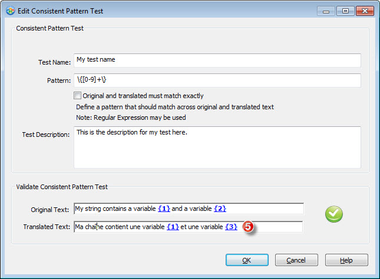The width and height of the screenshot is (380, 279).
Task: Click the {3} match in Translated Text
Action: [231, 227]
